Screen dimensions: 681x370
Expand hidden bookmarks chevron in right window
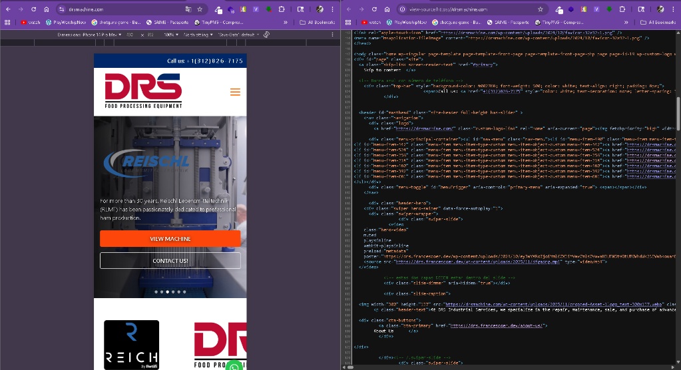pos(626,22)
